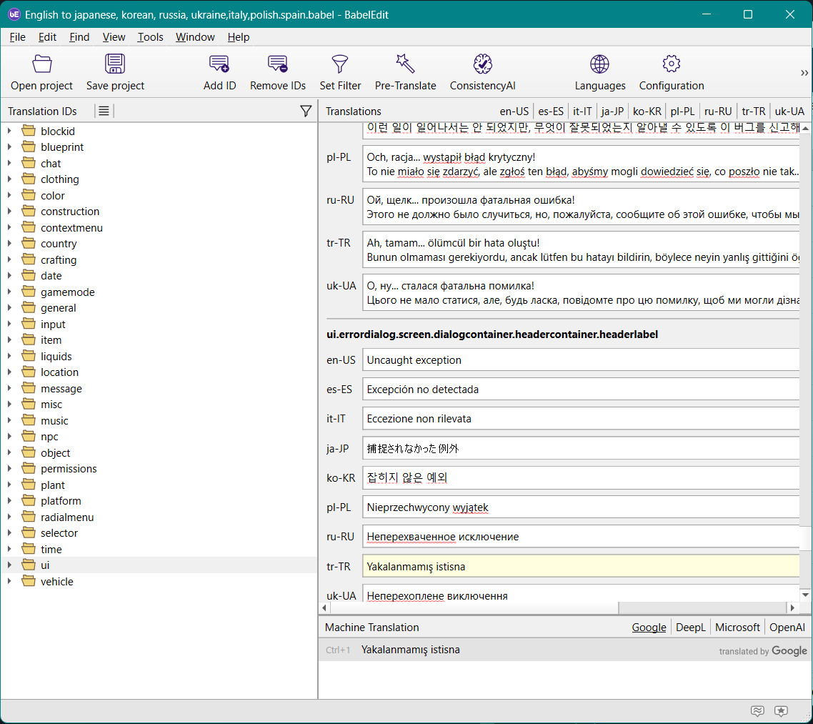Apply the Google suggestion Yakalanmamış istisna
Viewport: 813px width, 724px height.
(x=411, y=650)
